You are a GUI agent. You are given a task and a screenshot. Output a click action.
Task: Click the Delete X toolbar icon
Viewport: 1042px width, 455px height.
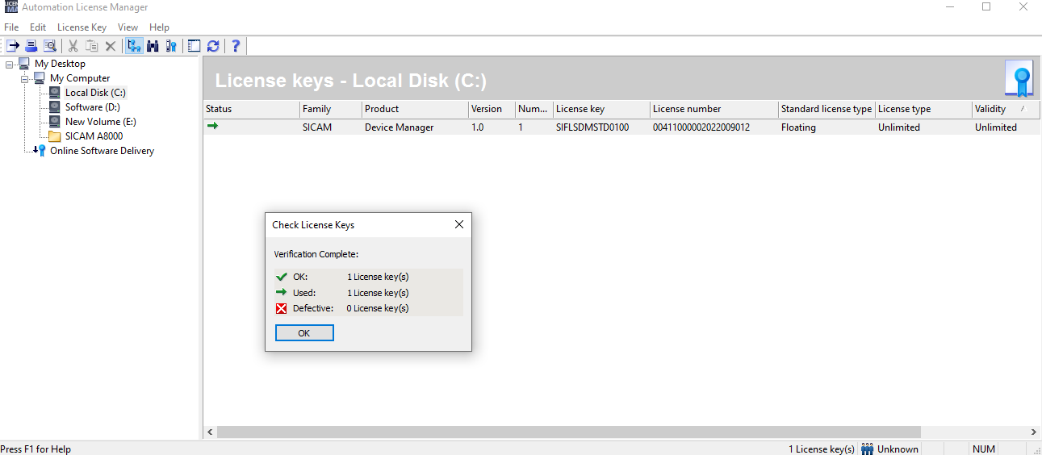(111, 46)
